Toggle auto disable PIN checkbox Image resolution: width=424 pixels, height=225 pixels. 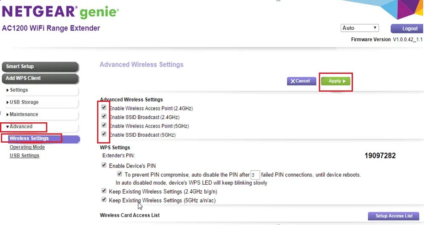(x=120, y=174)
